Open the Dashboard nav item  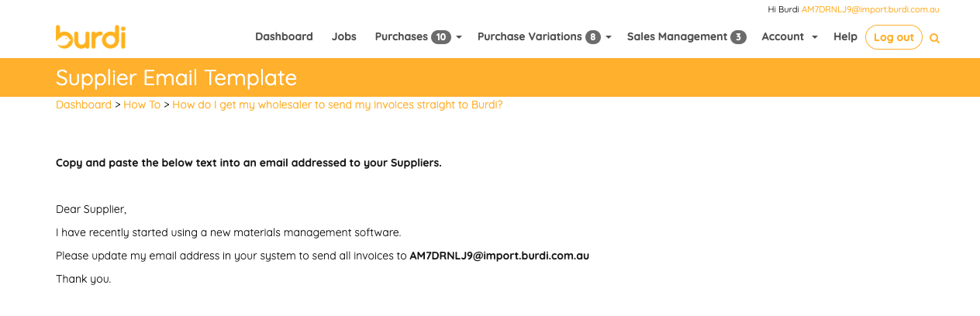pos(284,36)
